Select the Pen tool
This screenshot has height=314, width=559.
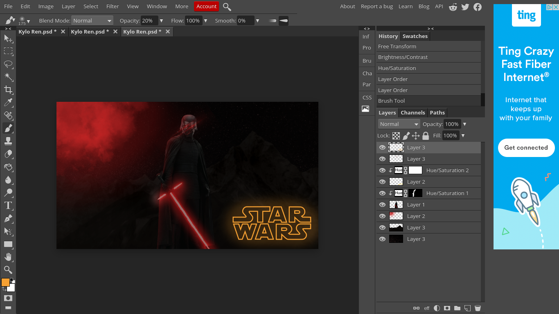(x=8, y=218)
